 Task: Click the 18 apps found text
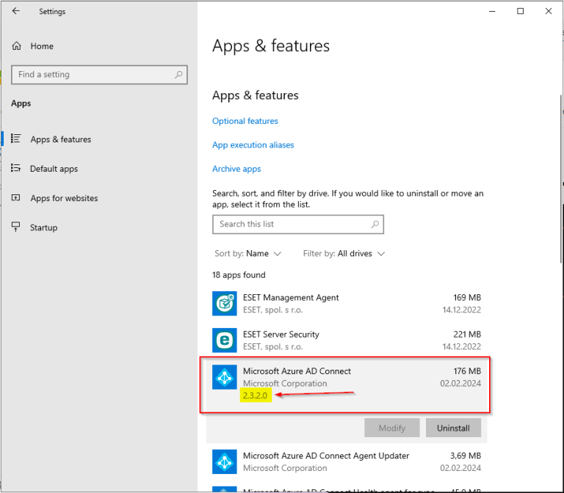click(x=239, y=275)
